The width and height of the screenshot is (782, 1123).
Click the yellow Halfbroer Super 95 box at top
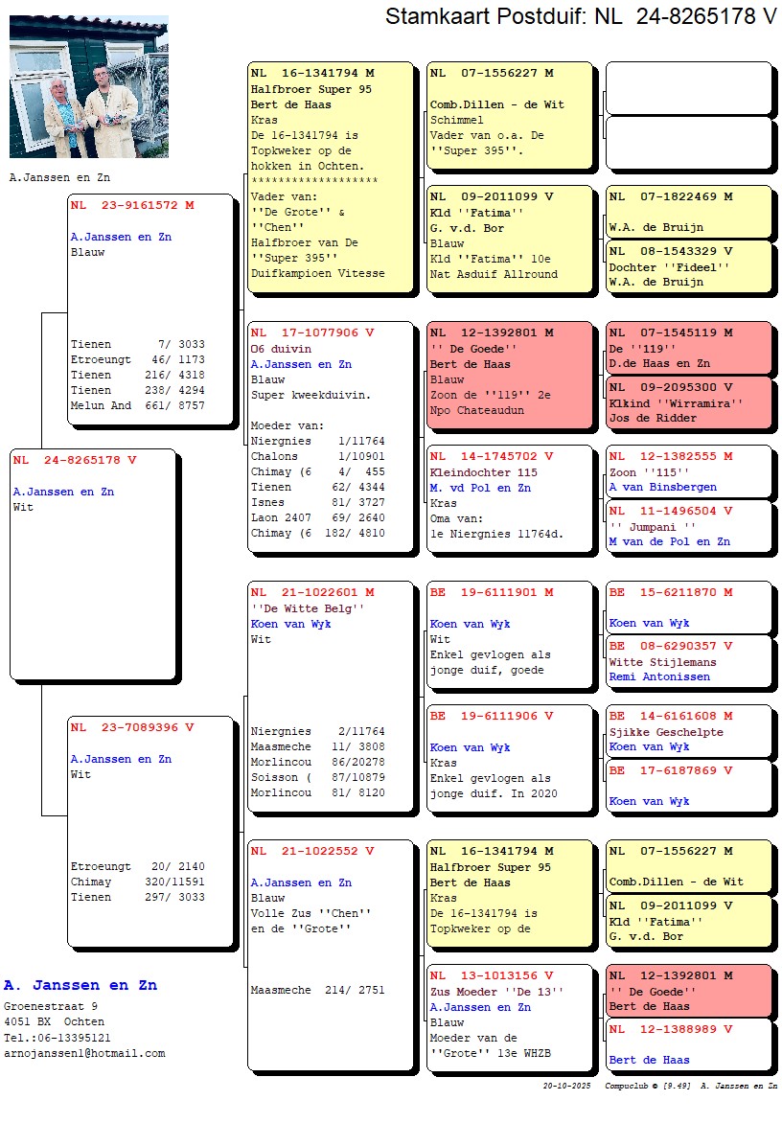331,177
